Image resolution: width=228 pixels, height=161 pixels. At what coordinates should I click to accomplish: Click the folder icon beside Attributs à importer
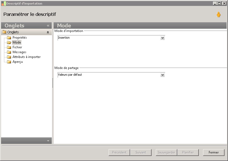click(x=9, y=57)
